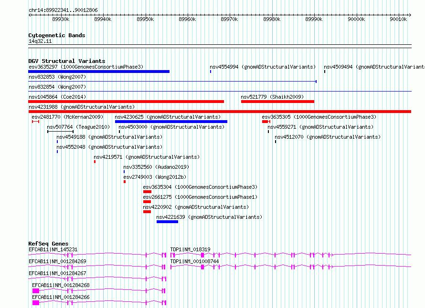Image resolution: width=425 pixels, height=308 pixels.
Task: Select the nsv4509494 variant label
Action: (x=374, y=67)
